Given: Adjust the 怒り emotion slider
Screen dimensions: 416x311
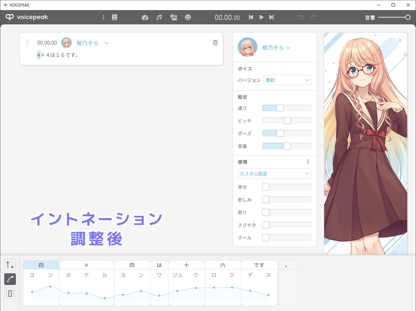Looking at the screenshot, I should click(287, 212).
